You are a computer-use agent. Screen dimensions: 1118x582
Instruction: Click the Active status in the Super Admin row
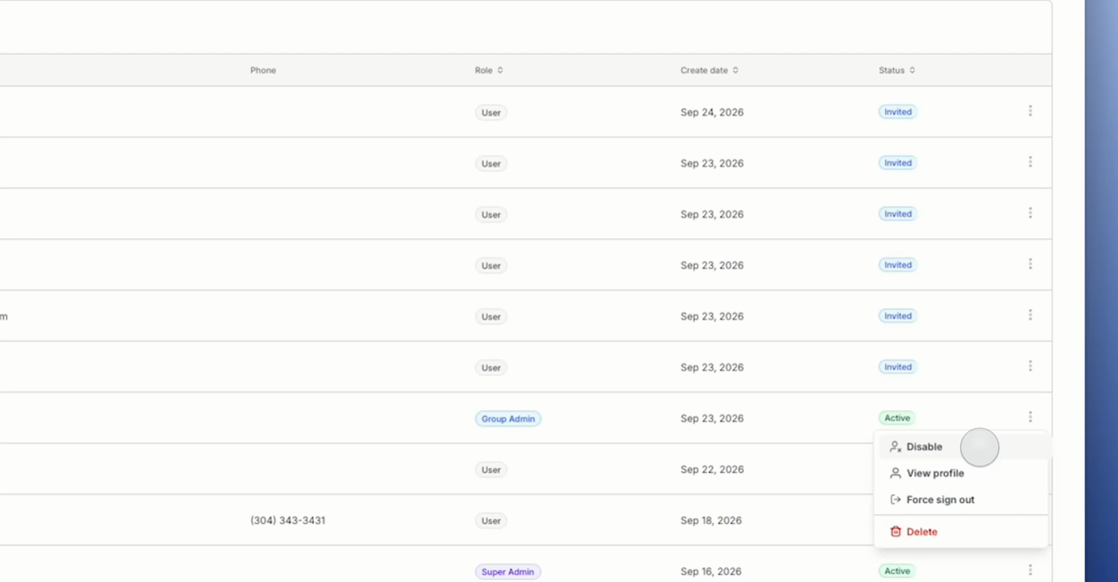(897, 571)
